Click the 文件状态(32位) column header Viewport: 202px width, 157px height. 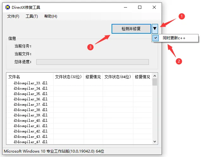coord(68,77)
